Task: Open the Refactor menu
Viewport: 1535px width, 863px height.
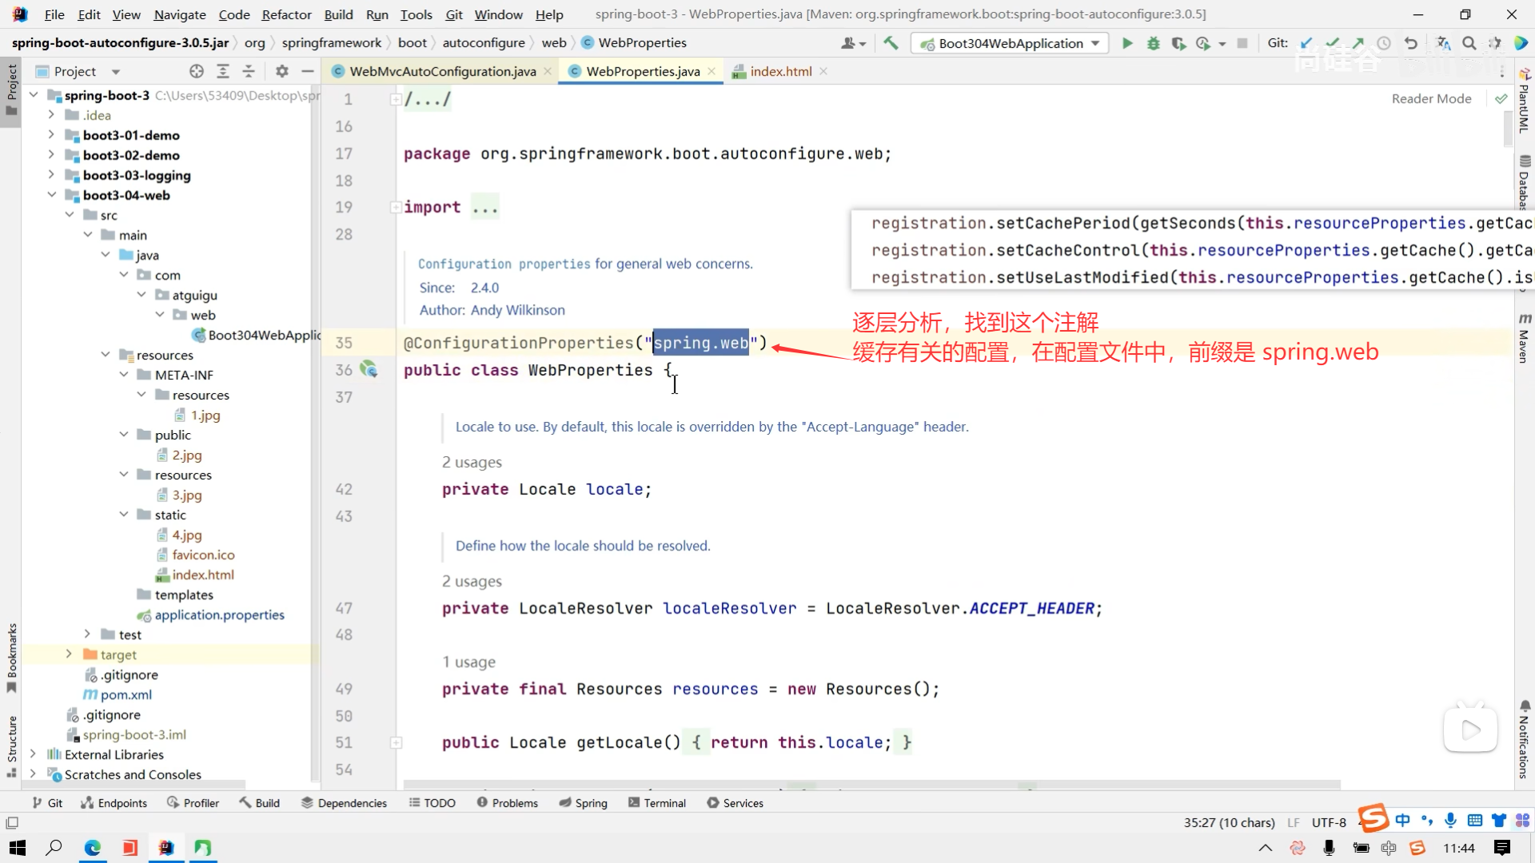Action: click(286, 14)
